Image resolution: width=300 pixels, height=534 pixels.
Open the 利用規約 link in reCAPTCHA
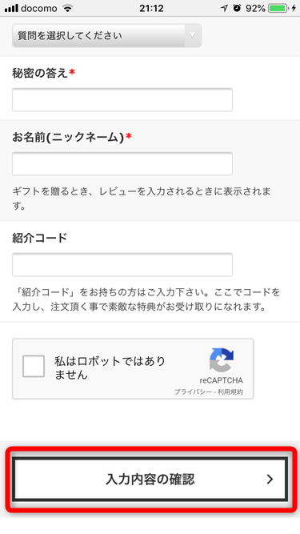coord(230,392)
